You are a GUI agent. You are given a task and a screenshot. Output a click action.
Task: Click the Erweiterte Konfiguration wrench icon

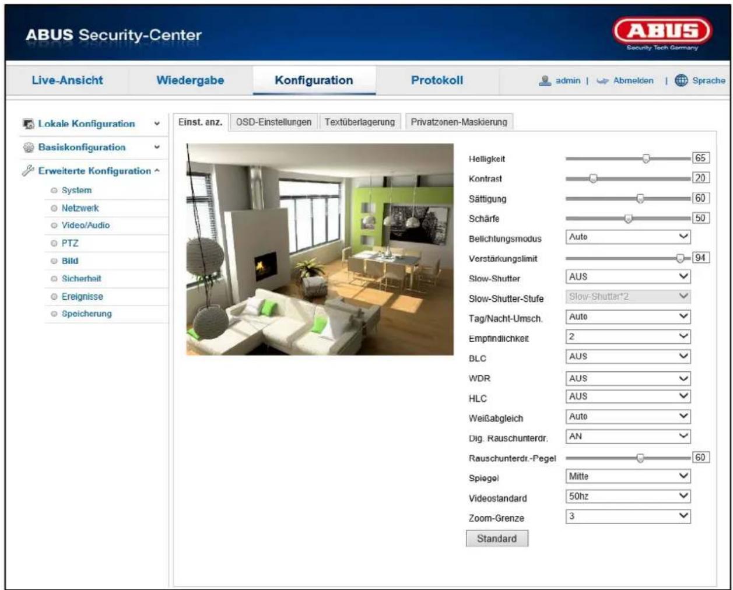(28, 171)
